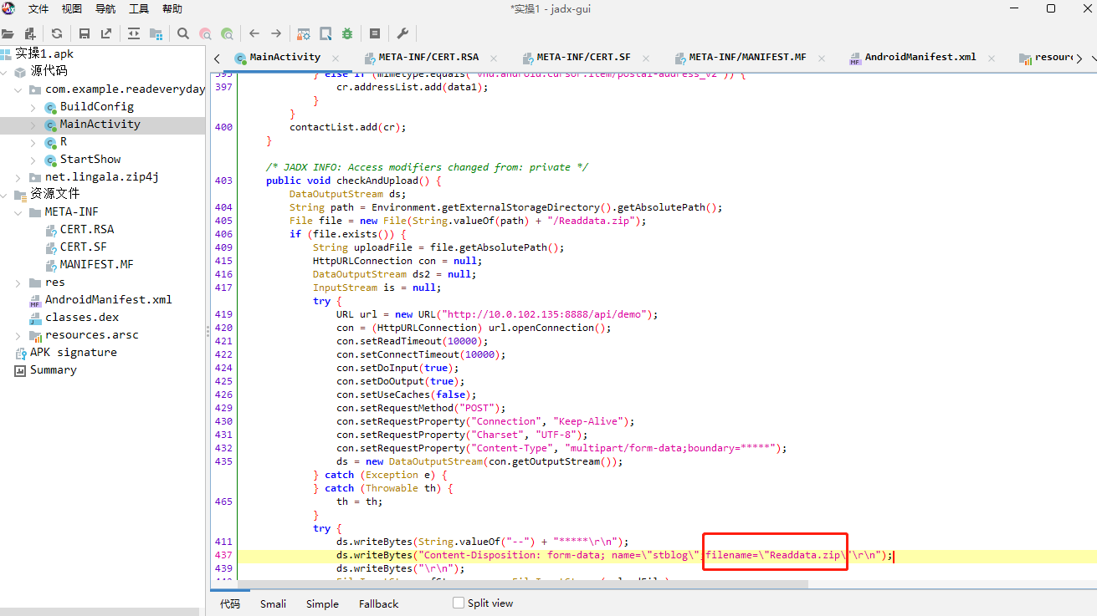Expand the StartShow class node
The image size is (1097, 616).
coord(33,160)
